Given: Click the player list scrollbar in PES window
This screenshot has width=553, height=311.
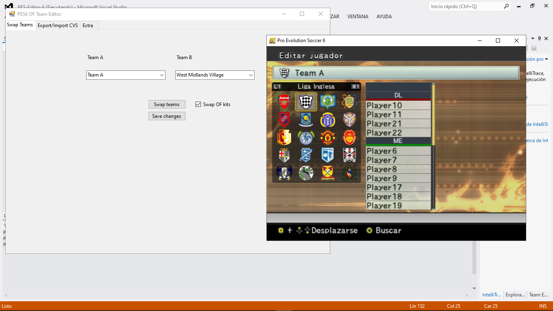Looking at the screenshot, I should pos(434,147).
